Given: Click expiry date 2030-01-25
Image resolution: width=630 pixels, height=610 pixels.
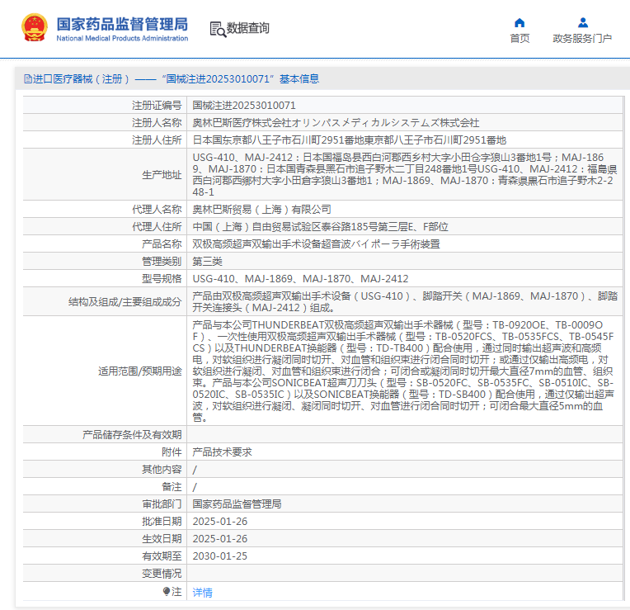Looking at the screenshot, I should pos(220,556).
